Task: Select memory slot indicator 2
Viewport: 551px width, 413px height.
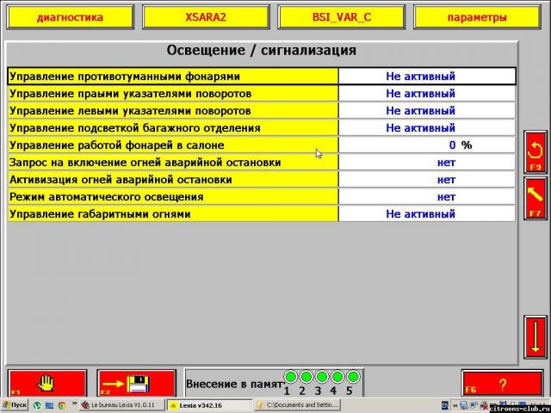Action: [306, 377]
